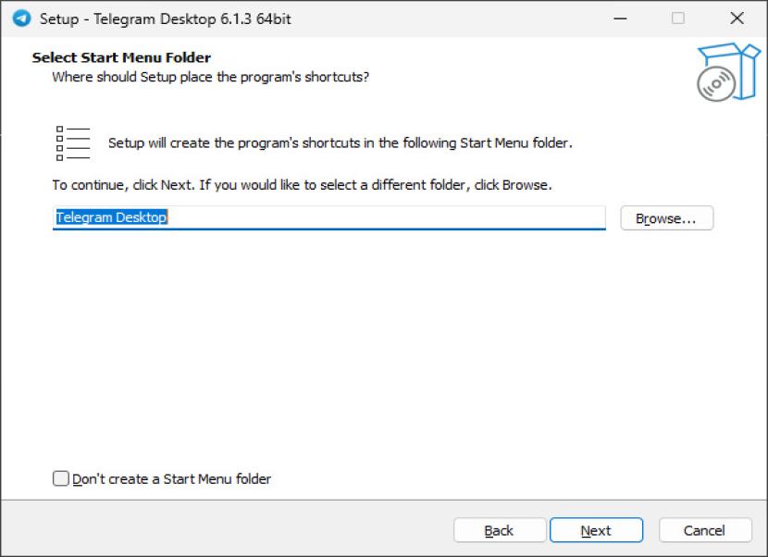The height and width of the screenshot is (557, 768).
Task: Click the "Setup will create the program's shortcuts" text
Action: 341,143
